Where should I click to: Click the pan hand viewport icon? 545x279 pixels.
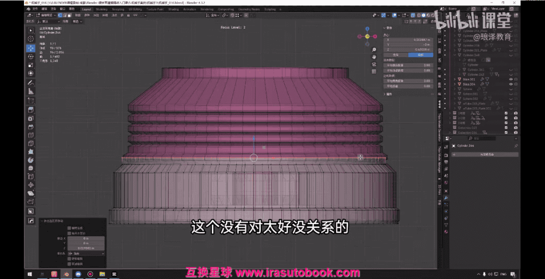point(374,56)
